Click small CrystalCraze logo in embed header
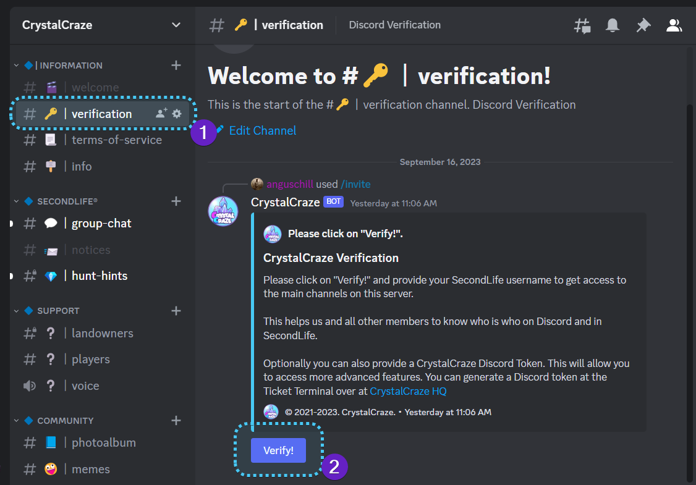696x485 pixels. 273,234
